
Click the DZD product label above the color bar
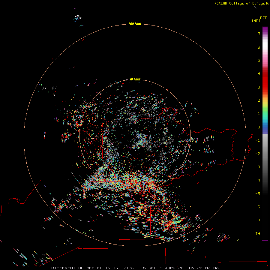tap(264, 18)
